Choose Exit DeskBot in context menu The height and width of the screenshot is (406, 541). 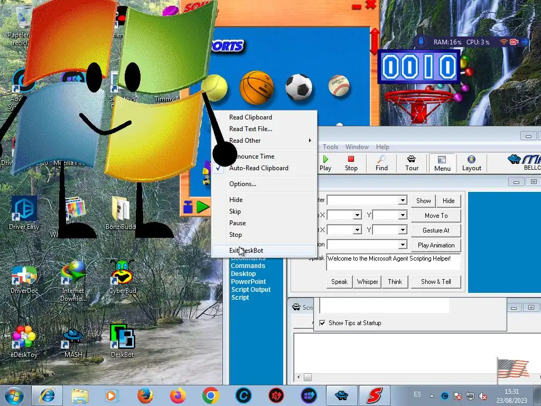click(x=264, y=251)
